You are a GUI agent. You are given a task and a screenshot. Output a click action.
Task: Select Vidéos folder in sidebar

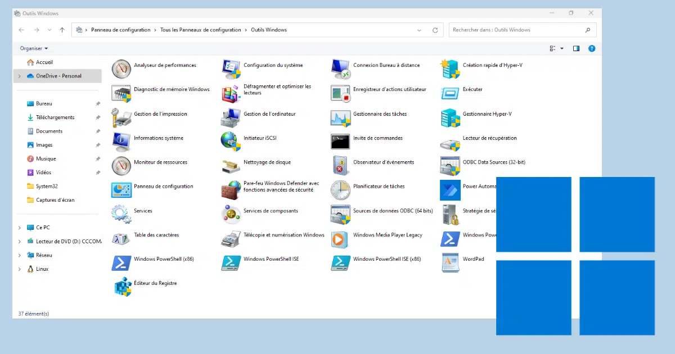[x=43, y=173]
